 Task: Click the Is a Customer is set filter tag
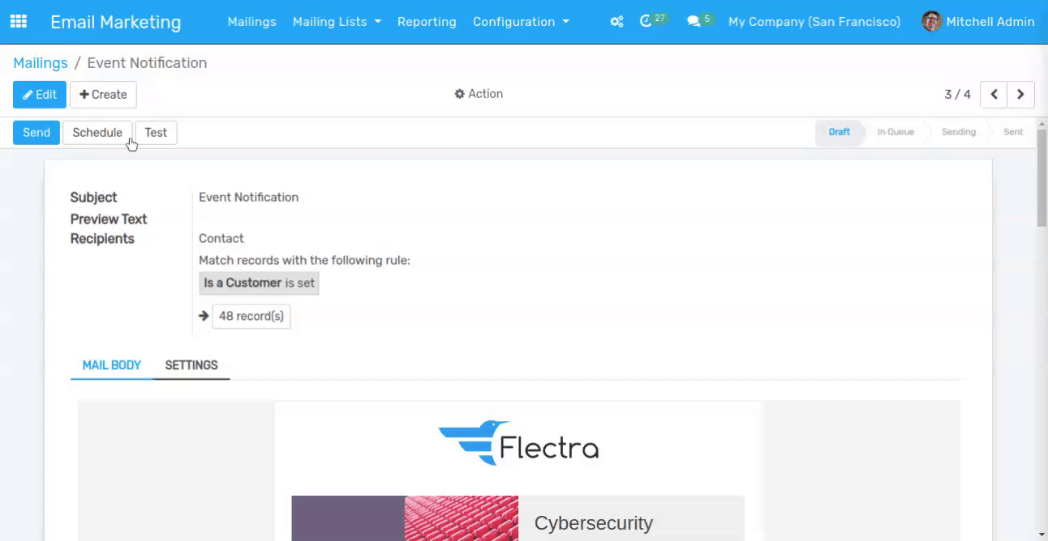coord(260,283)
